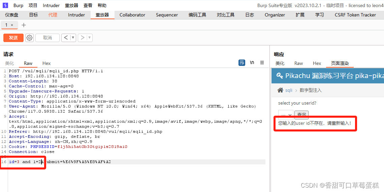Switch to the 代理 tab
Viewport: 384px width, 192px height.
(53, 15)
